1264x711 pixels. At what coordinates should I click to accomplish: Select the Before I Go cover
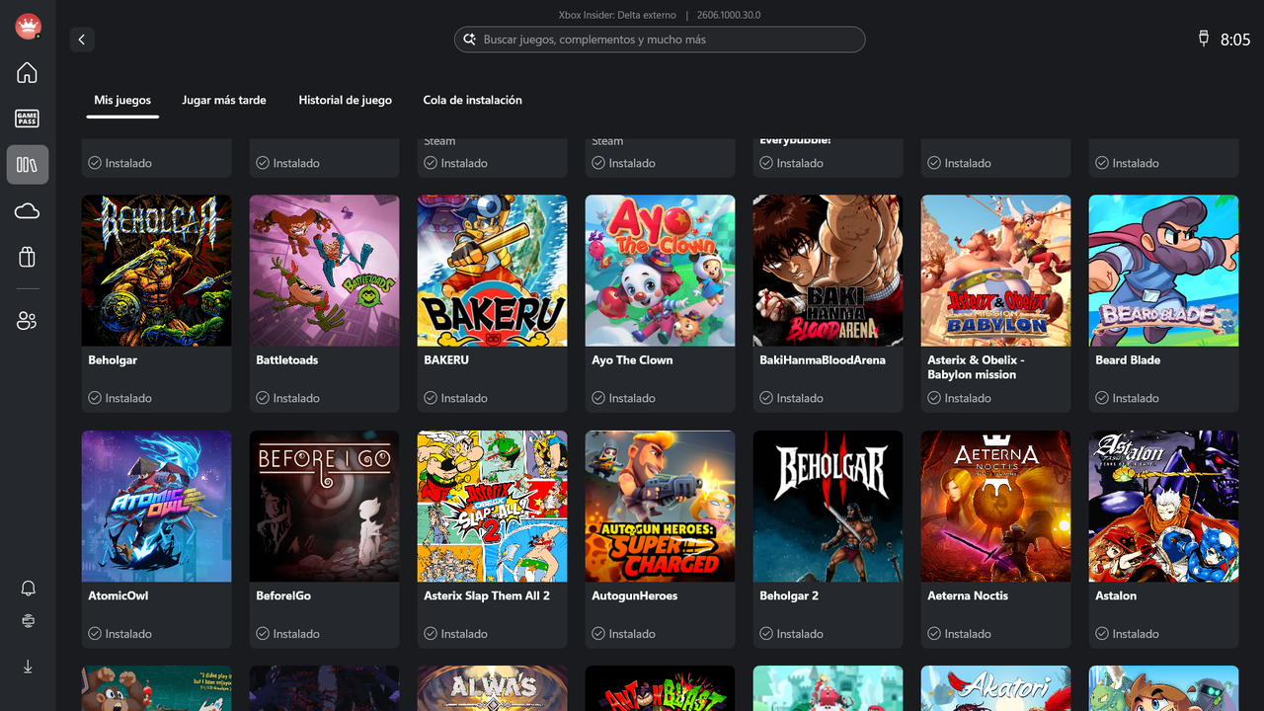click(325, 507)
